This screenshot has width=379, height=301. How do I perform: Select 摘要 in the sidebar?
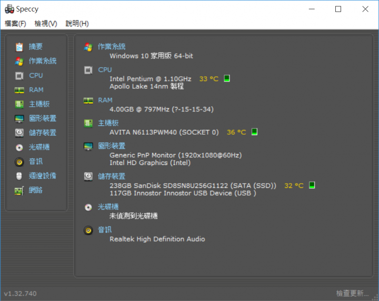point(36,47)
